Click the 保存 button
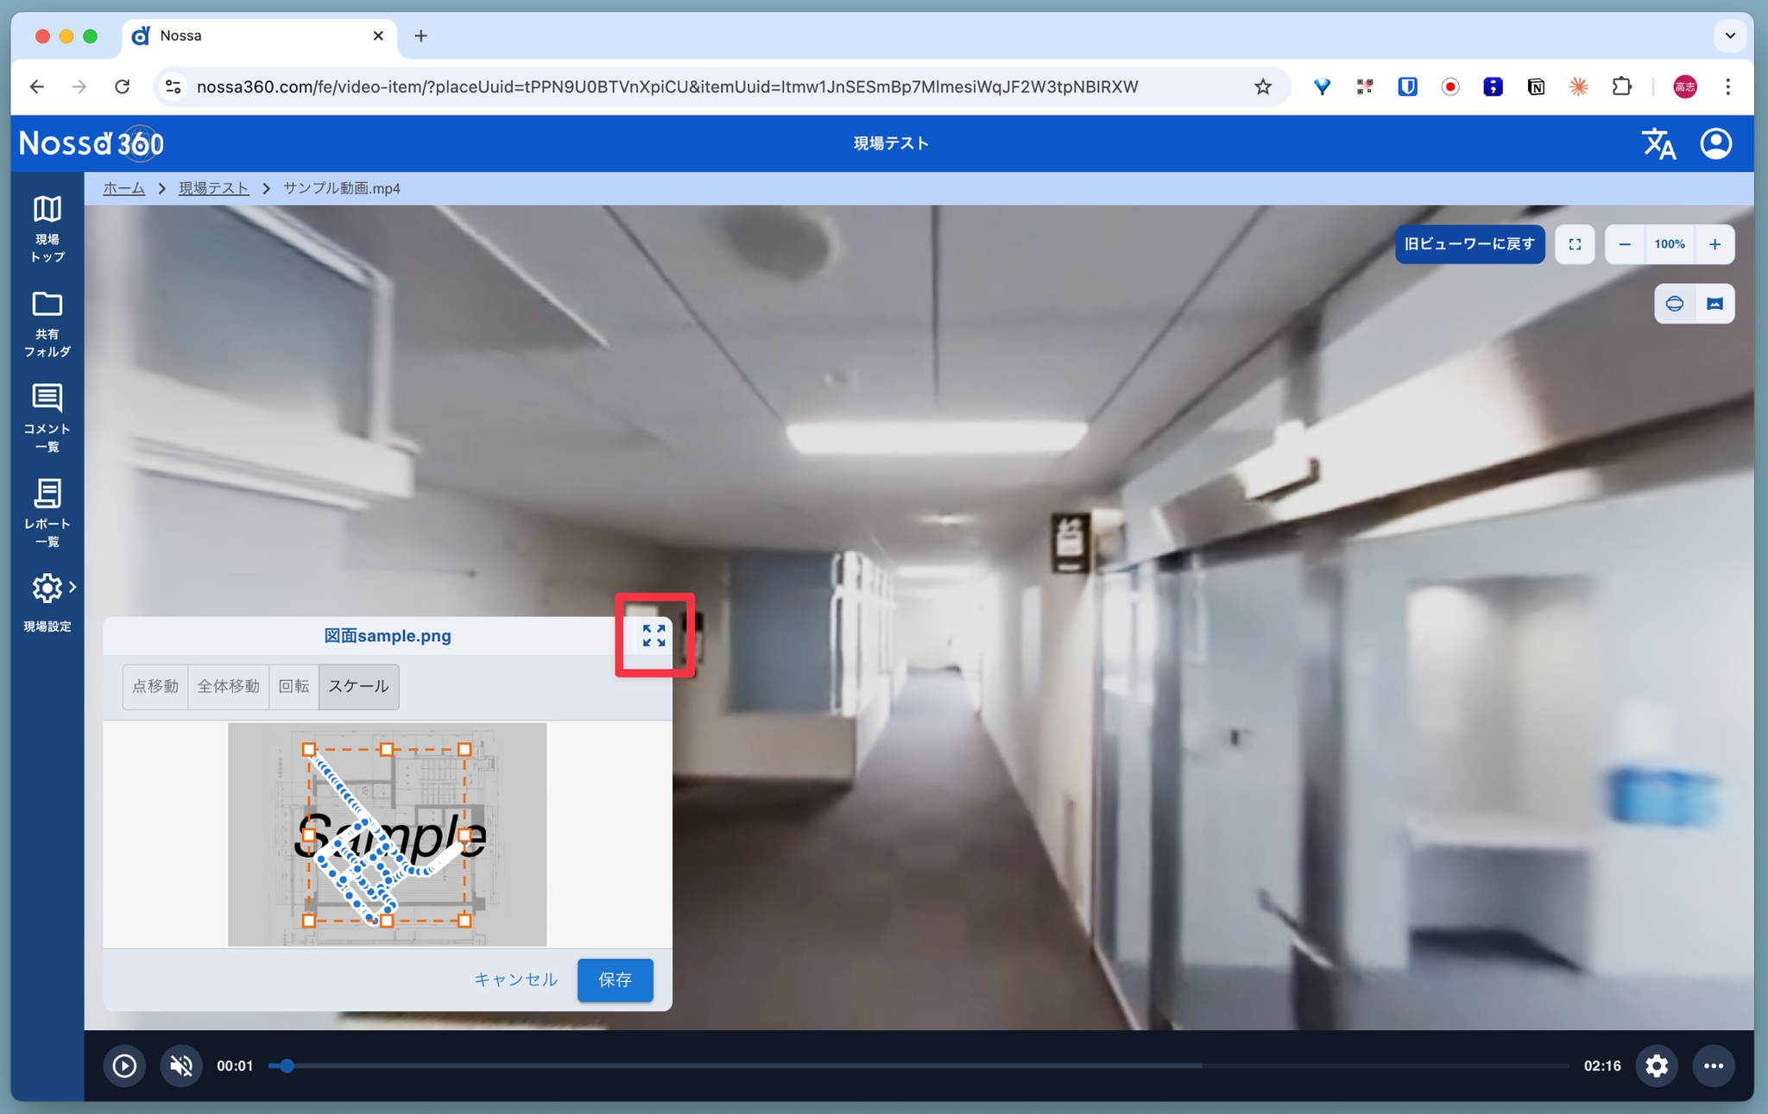This screenshot has height=1114, width=1768. coord(615,979)
